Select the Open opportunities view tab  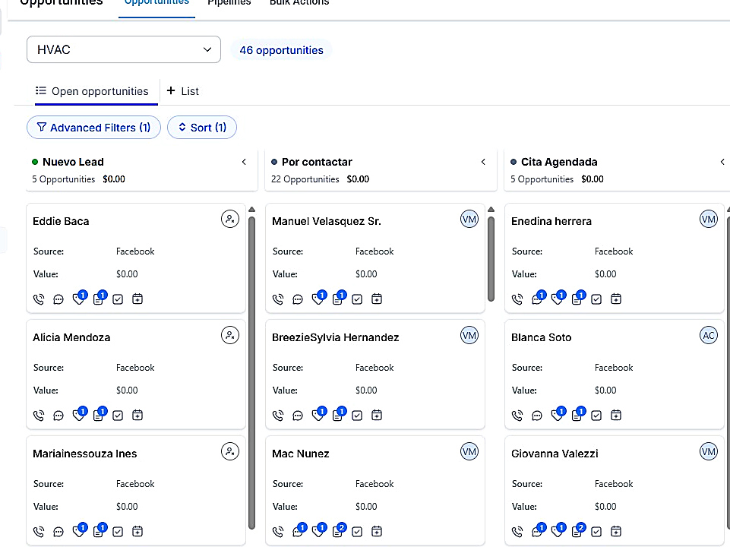pos(92,91)
